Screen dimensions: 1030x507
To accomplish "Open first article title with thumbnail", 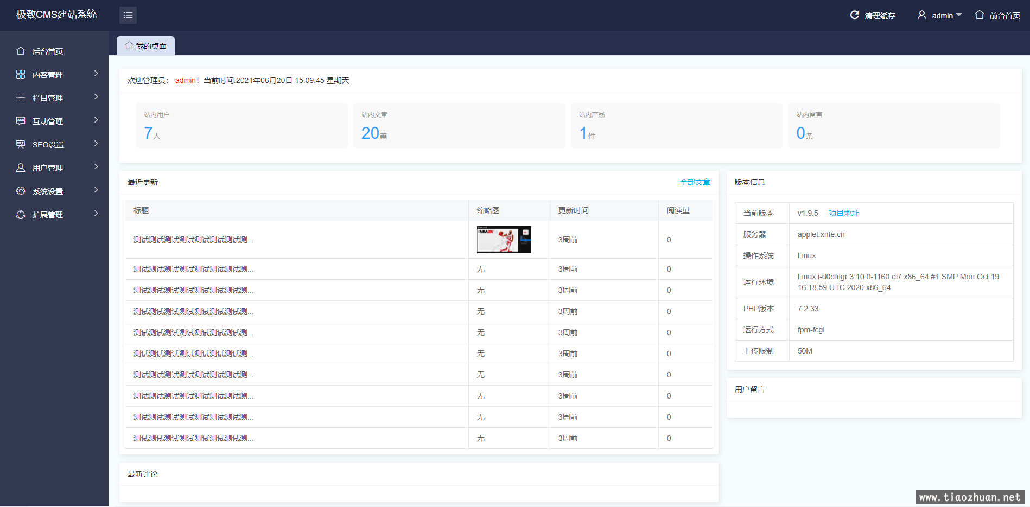I will tap(194, 240).
